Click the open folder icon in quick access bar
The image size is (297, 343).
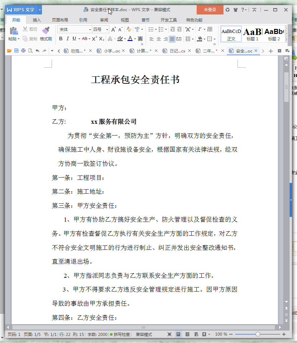pyautogui.click(x=9, y=51)
